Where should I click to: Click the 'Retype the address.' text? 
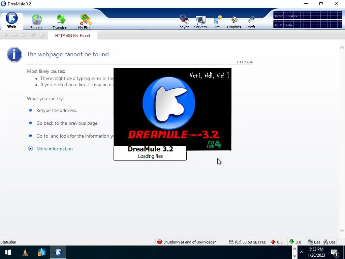point(57,110)
